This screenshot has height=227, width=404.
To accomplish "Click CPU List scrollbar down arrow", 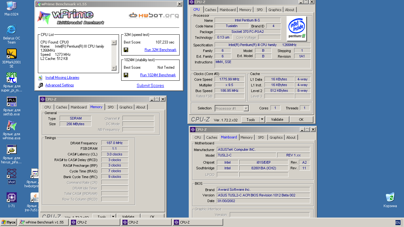I will [x=114, y=68].
